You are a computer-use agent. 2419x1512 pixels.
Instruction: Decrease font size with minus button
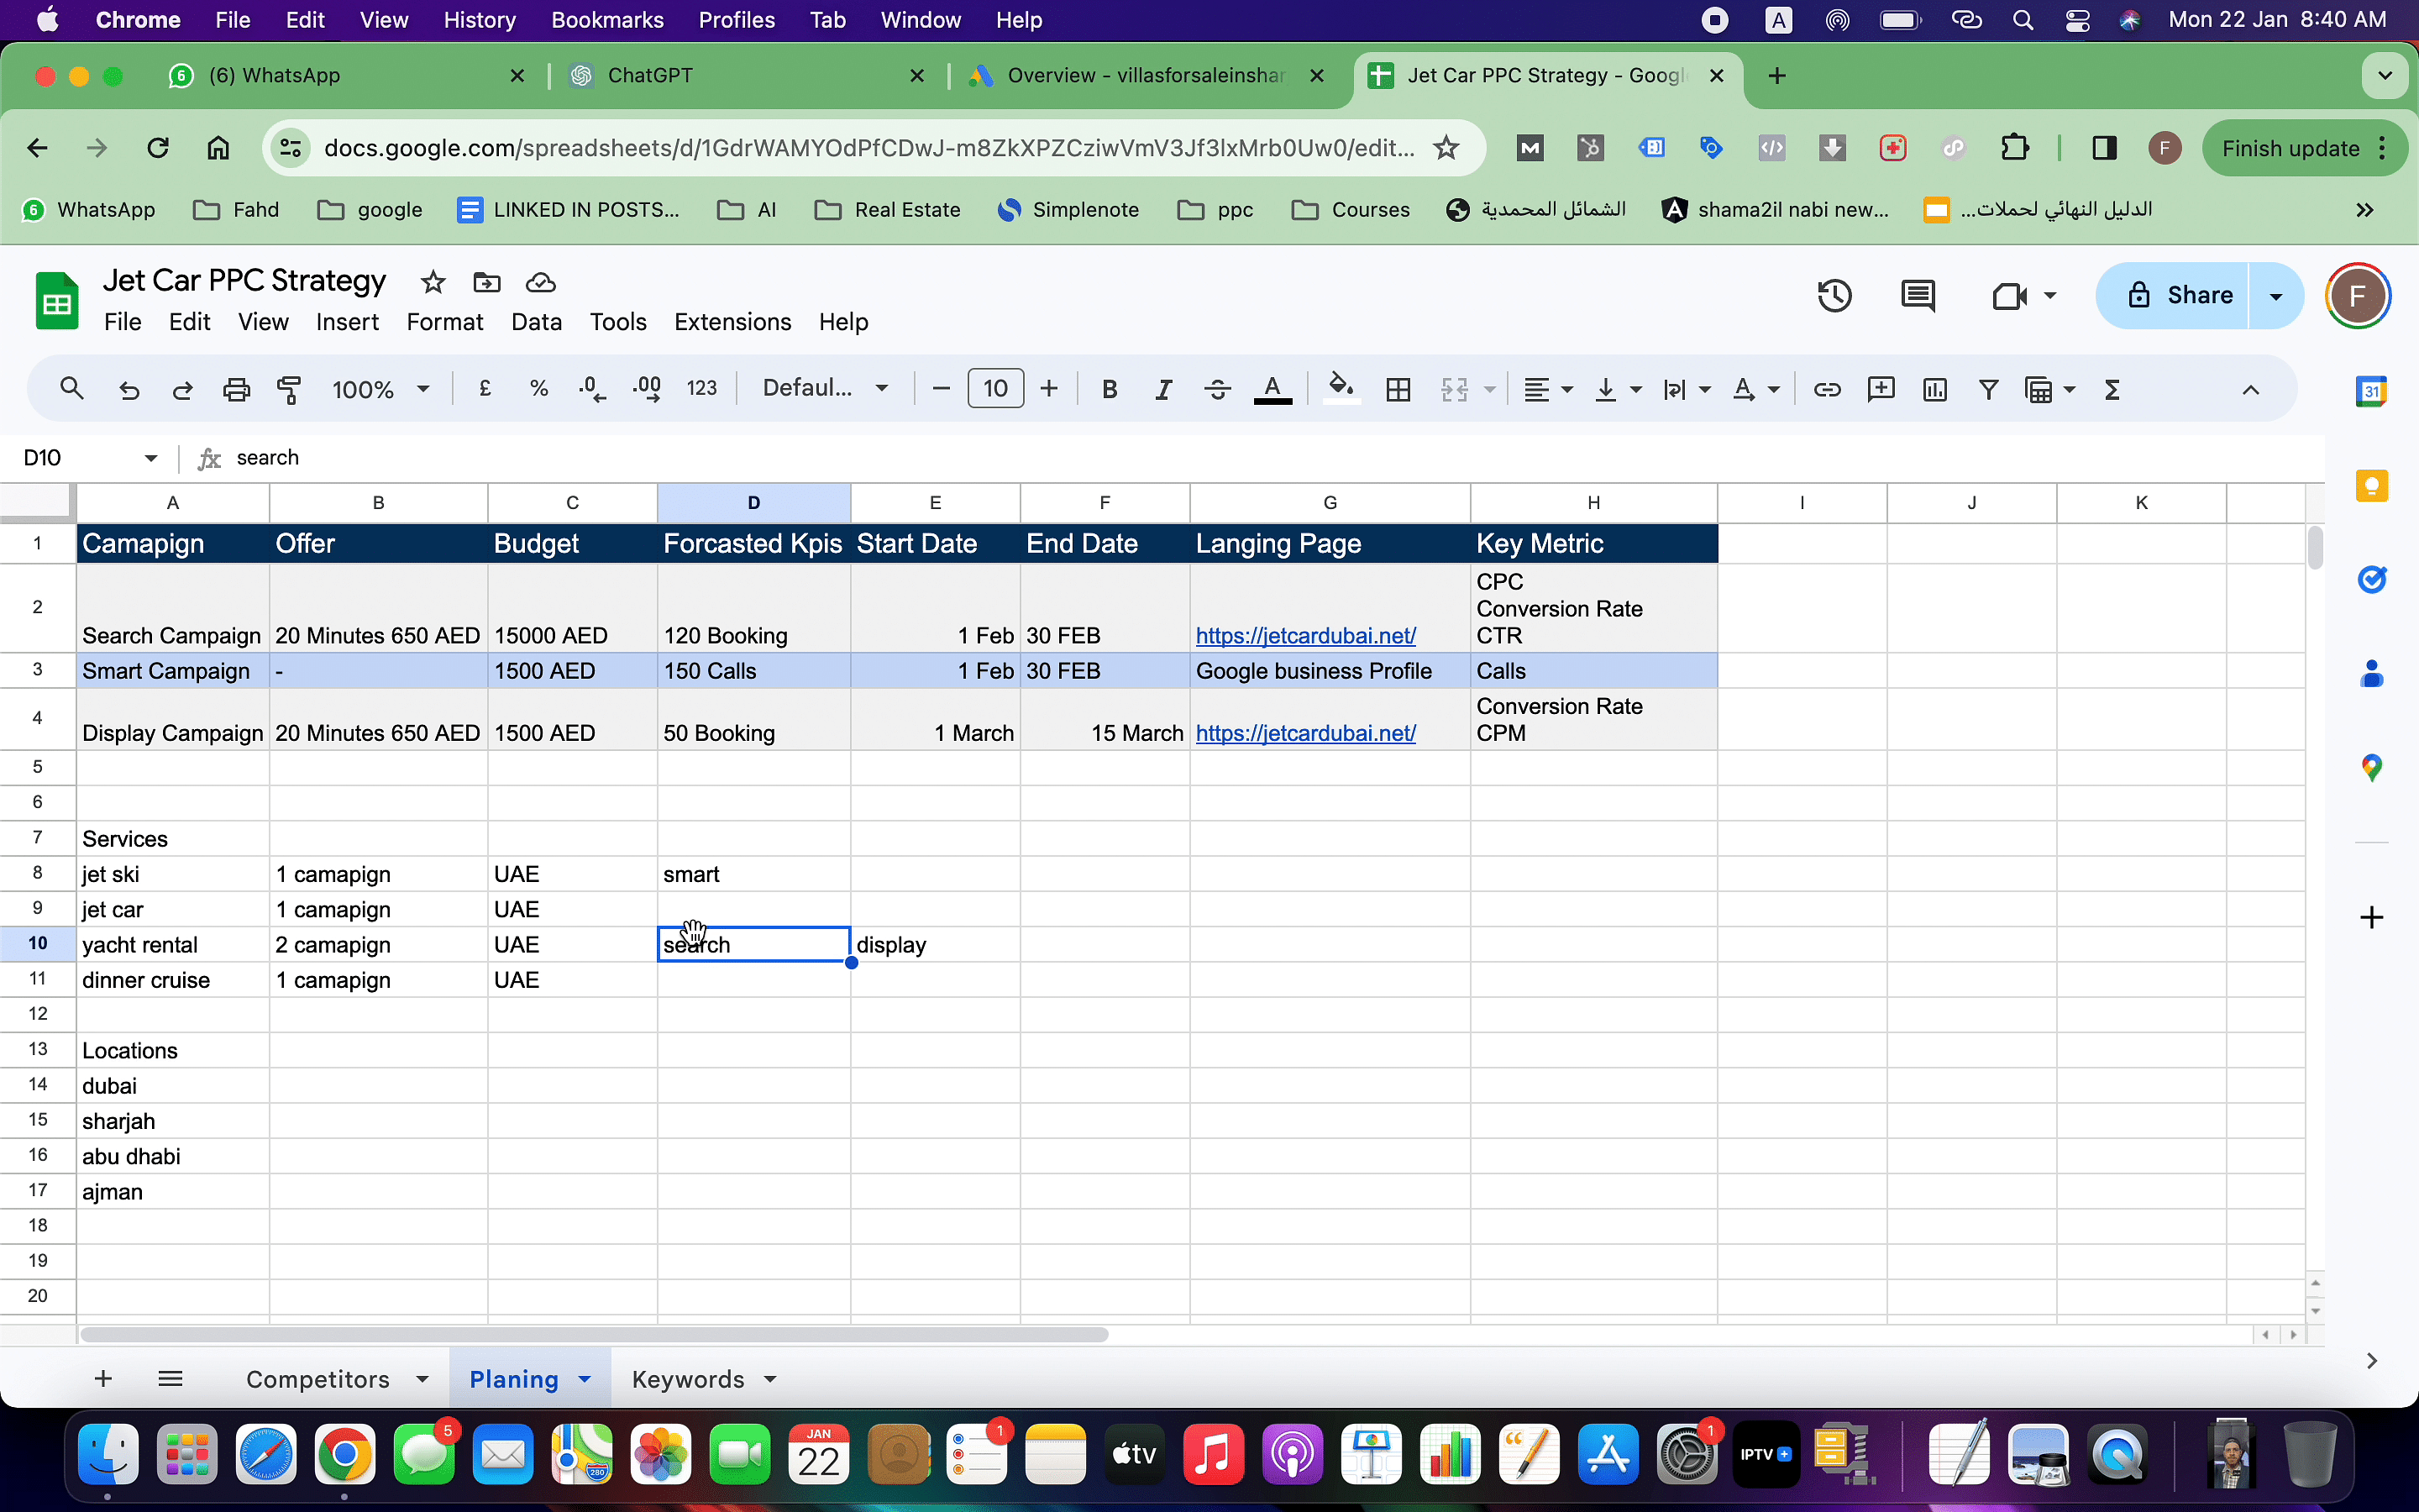point(940,388)
